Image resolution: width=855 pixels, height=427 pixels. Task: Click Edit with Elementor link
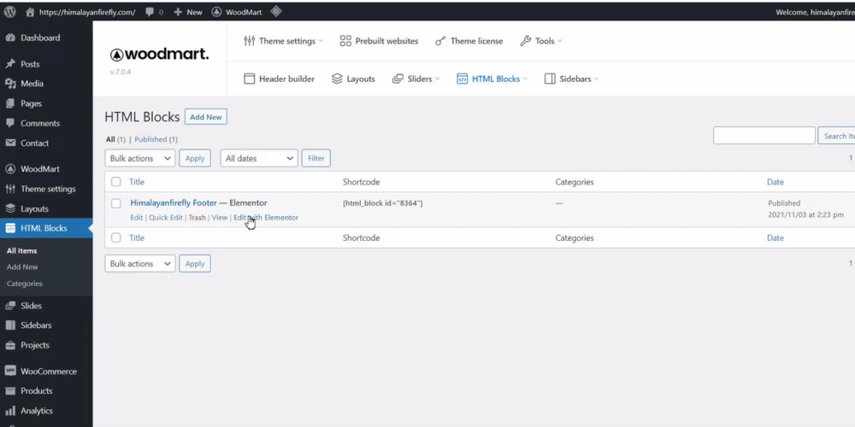(266, 217)
